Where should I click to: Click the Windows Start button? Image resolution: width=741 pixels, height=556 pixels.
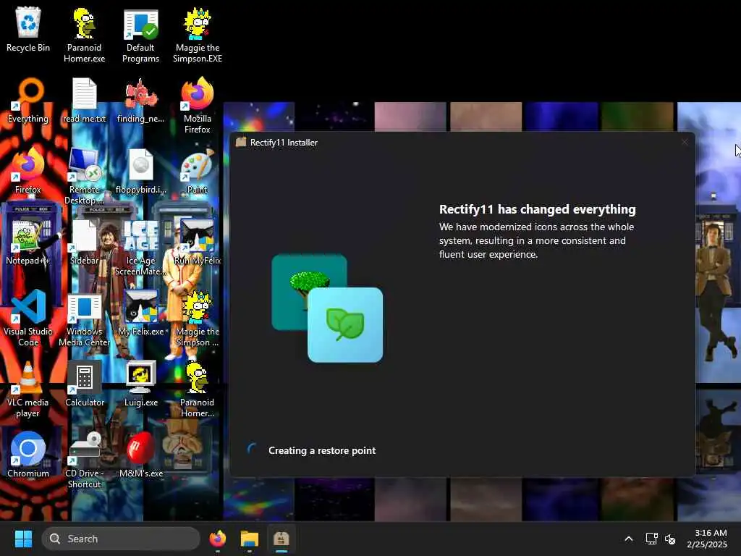coord(23,539)
